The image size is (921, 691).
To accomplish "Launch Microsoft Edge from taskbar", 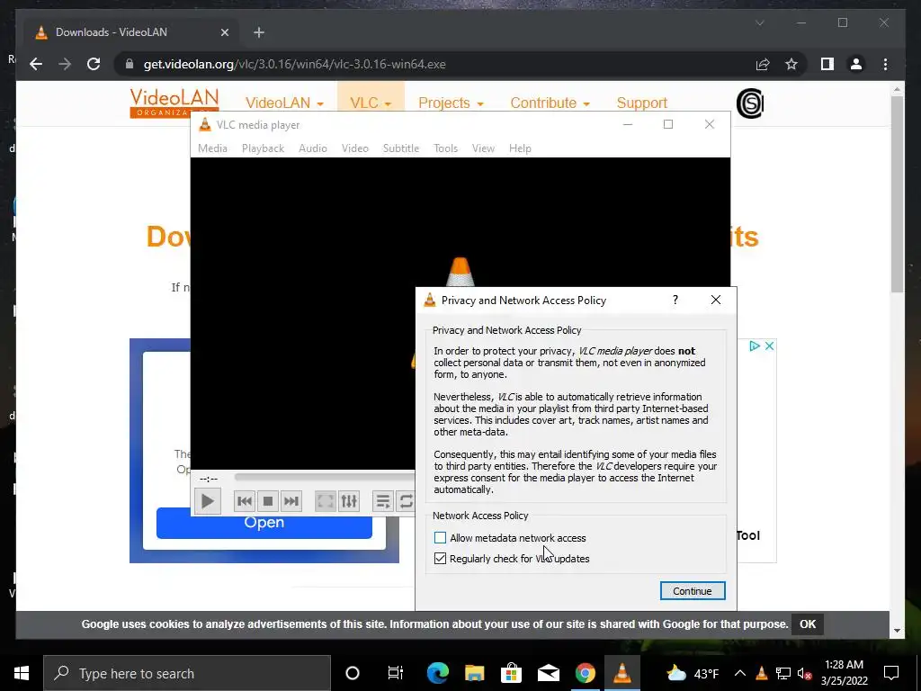I will click(438, 673).
